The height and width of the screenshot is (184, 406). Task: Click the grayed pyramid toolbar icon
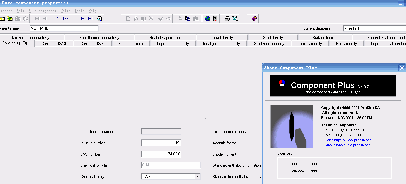coord(136,19)
